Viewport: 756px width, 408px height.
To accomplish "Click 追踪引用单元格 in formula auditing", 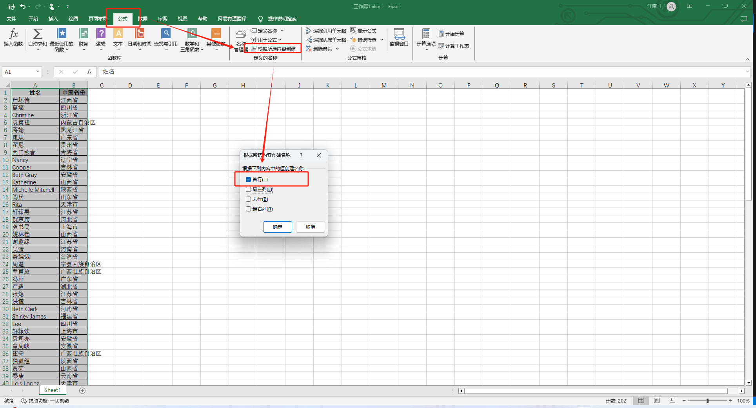I will click(326, 31).
